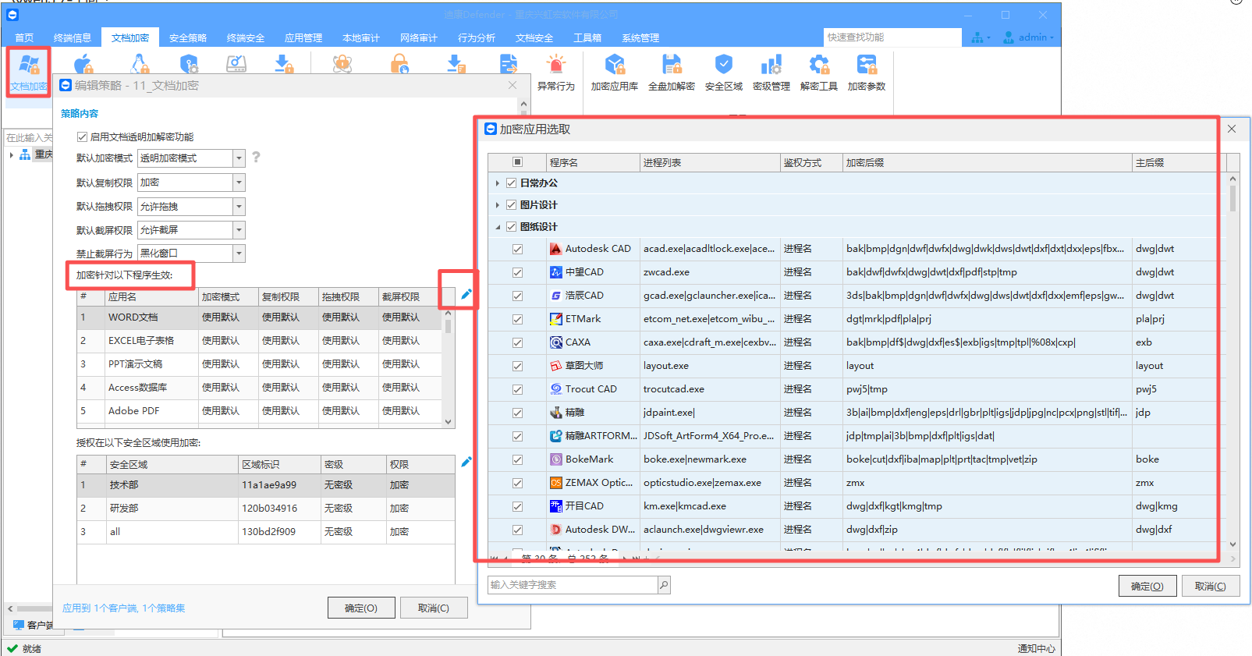1252x656 pixels.
Task: Click the 草图大师 application icon
Action: (x=556, y=366)
